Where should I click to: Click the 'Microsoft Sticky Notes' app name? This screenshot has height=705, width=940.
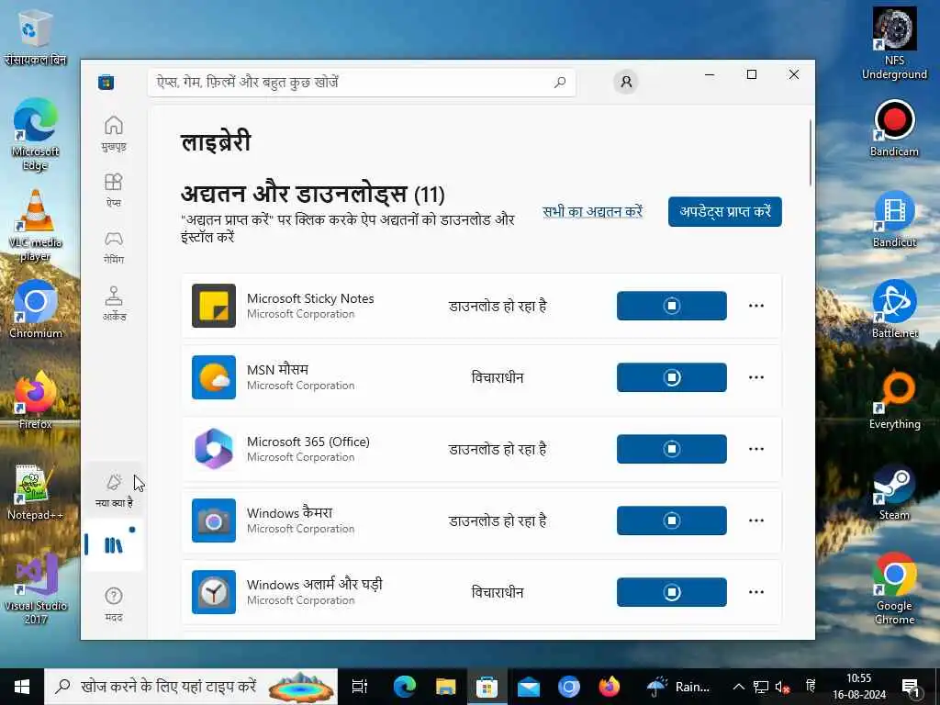click(x=310, y=298)
